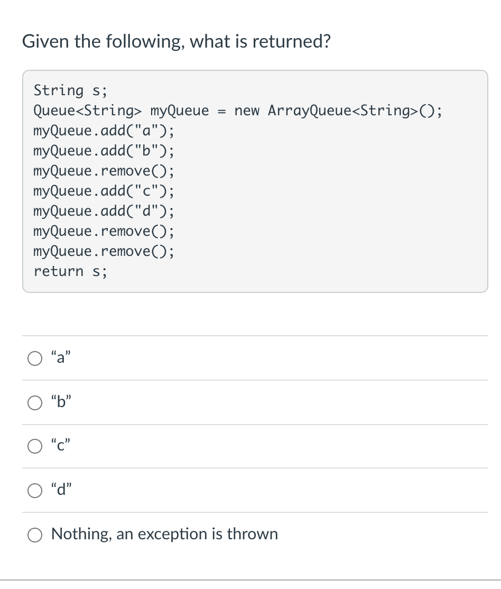The image size is (501, 589).
Task: Click the "Nothing, an exception is thrown" label text
Action: pyautogui.click(x=164, y=534)
